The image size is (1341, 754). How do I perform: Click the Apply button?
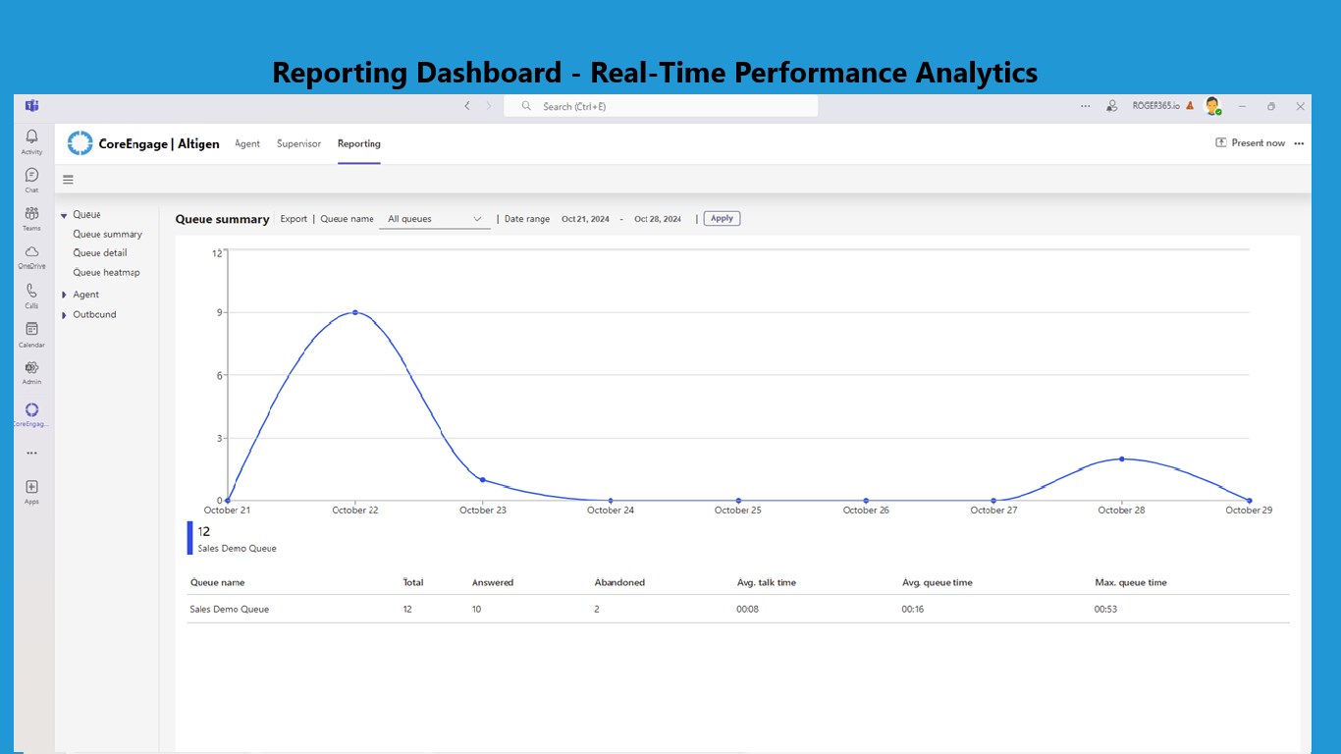(722, 218)
